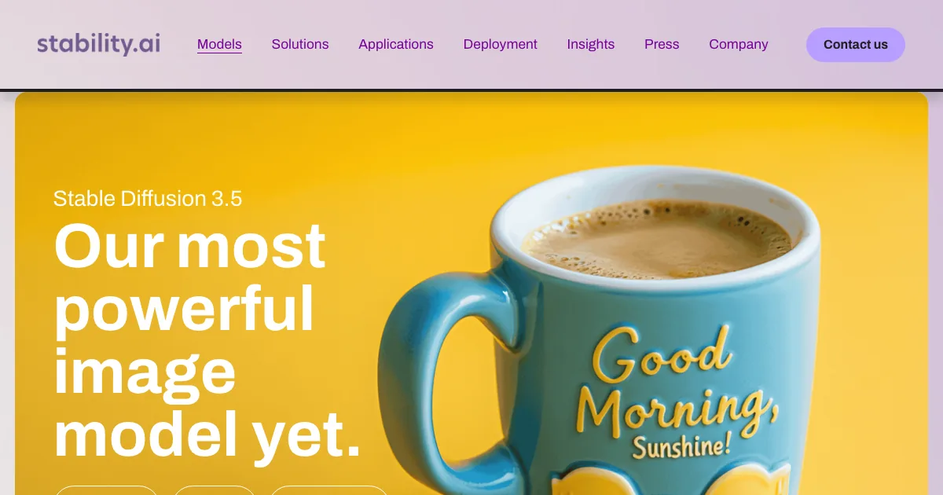Go to the Insights section
The width and height of the screenshot is (943, 495).
(x=591, y=44)
